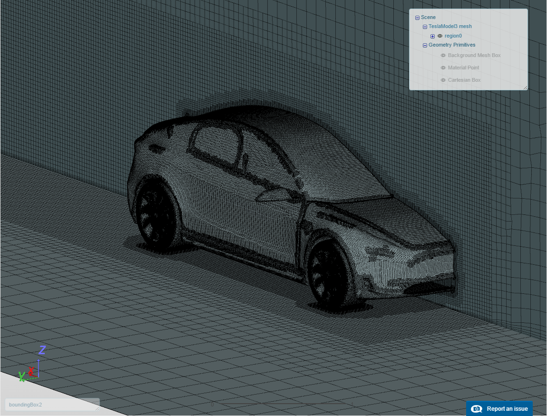This screenshot has width=547, height=416.
Task: Click the Y axis of orientation gizmo
Action: pyautogui.click(x=21, y=377)
